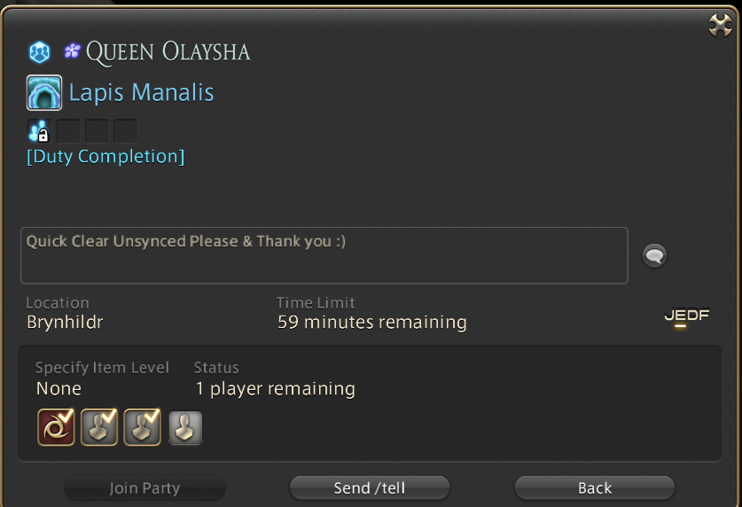This screenshot has width=742, height=507.
Task: Select the last empty condition slot in row
Action: point(125,131)
